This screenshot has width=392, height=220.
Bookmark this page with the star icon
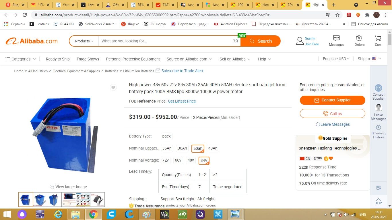coord(337,15)
